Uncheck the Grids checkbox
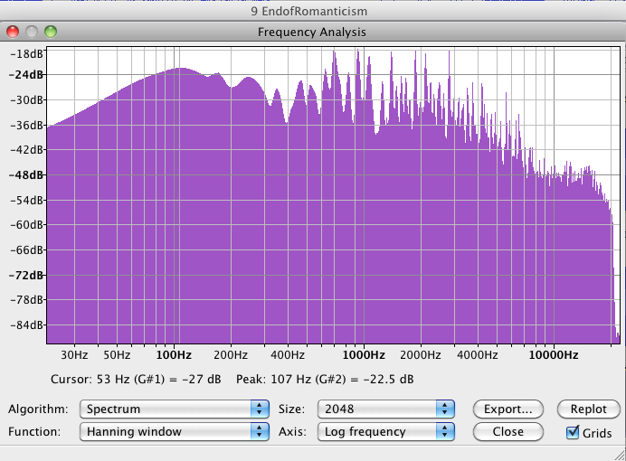The width and height of the screenshot is (626, 461). pos(573,432)
